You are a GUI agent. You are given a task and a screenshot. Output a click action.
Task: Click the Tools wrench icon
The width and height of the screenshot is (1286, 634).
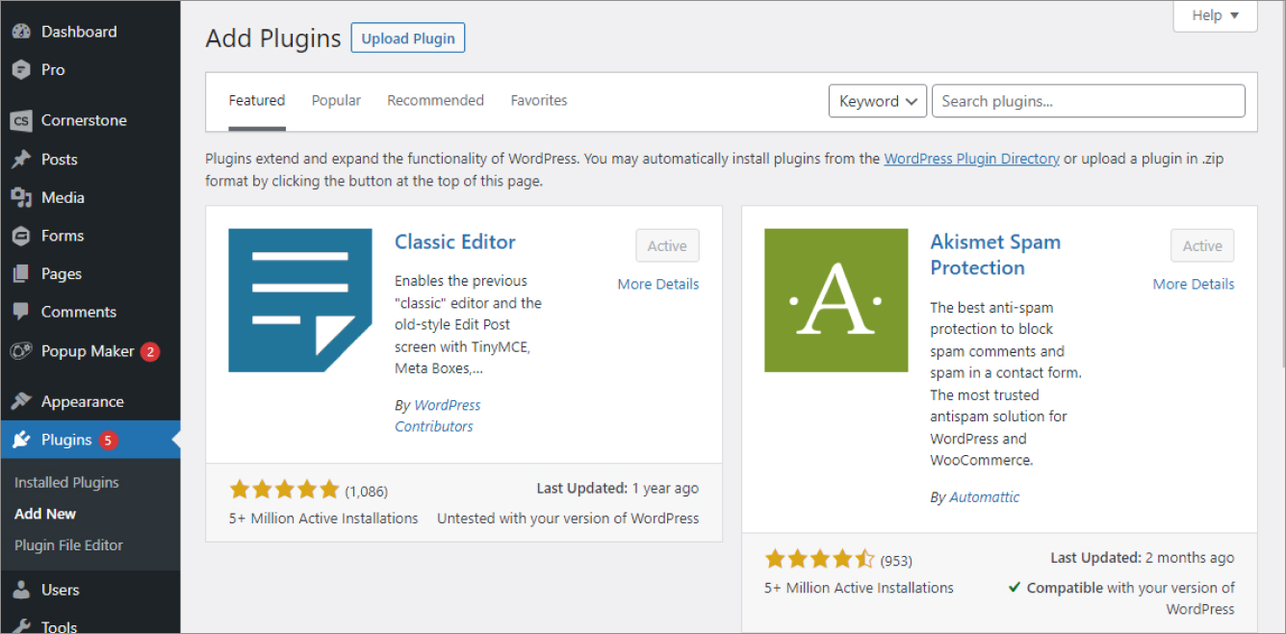pos(21,626)
